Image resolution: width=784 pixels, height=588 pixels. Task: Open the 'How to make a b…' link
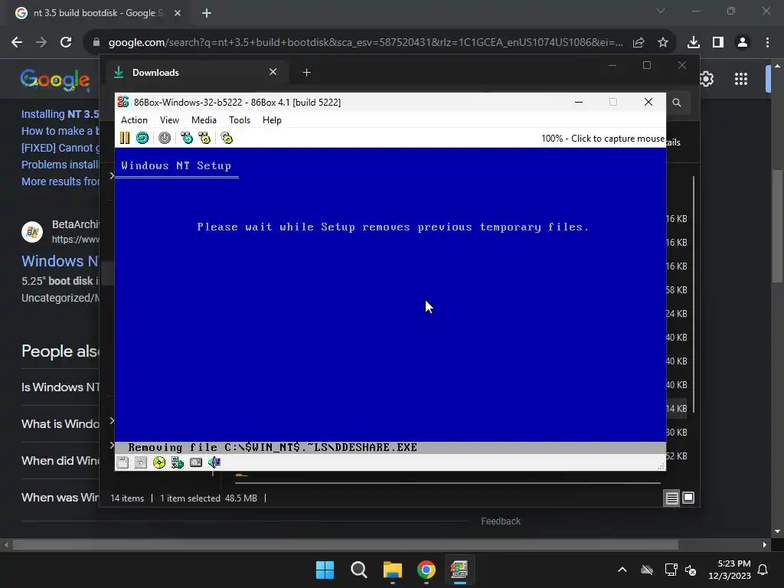tap(60, 131)
